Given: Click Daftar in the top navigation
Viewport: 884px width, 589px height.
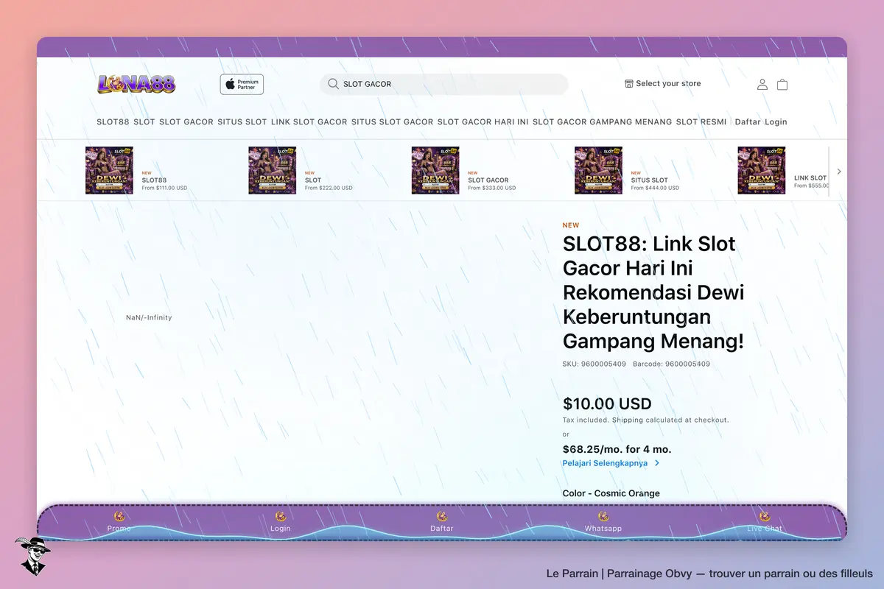Looking at the screenshot, I should coord(748,122).
